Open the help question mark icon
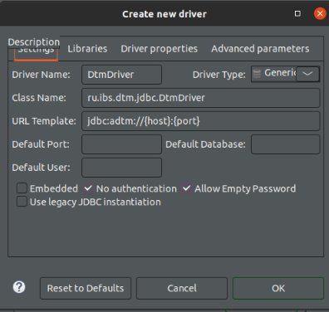This screenshot has height=312, width=329. tap(19, 287)
